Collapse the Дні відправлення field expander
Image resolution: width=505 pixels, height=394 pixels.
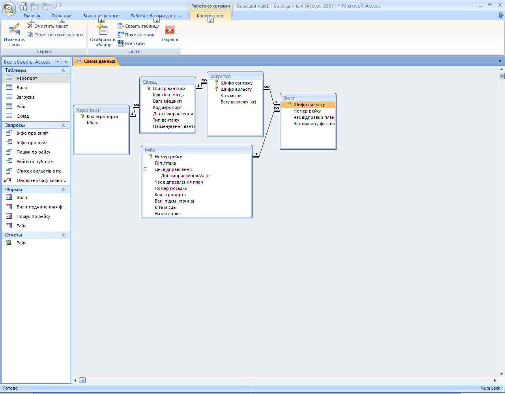(x=145, y=169)
